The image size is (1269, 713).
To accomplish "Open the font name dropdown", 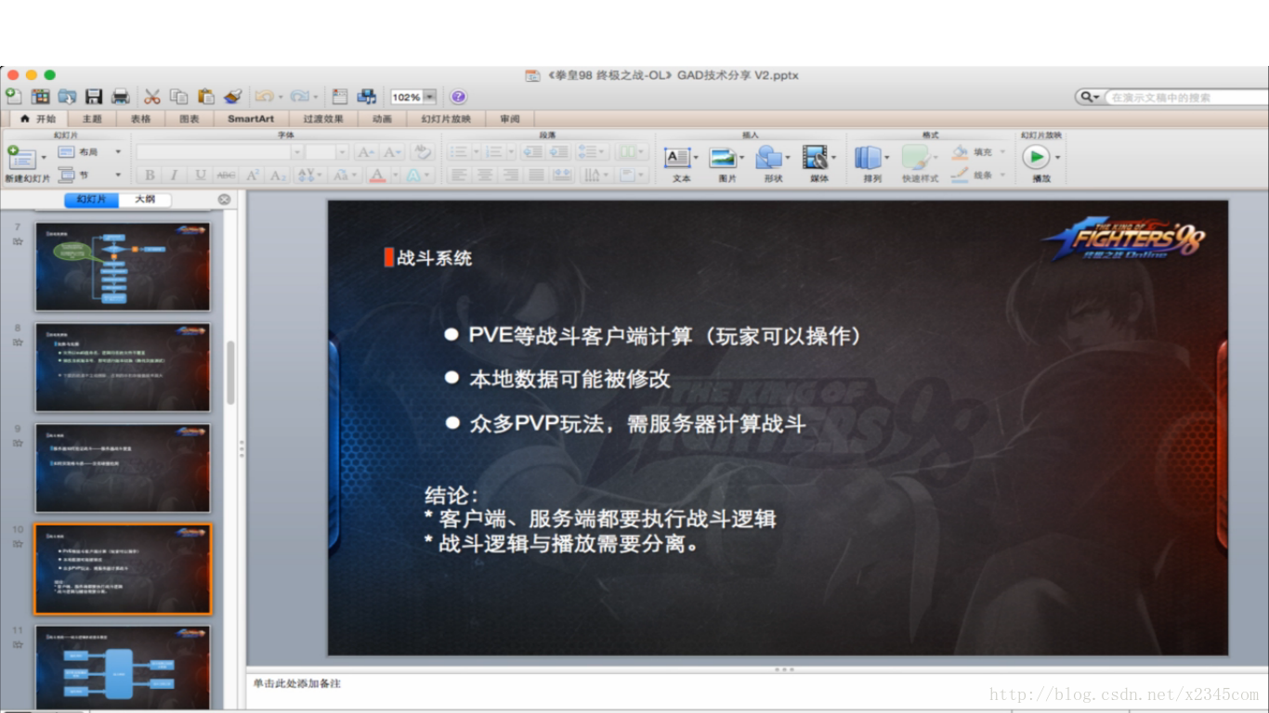I will 297,151.
